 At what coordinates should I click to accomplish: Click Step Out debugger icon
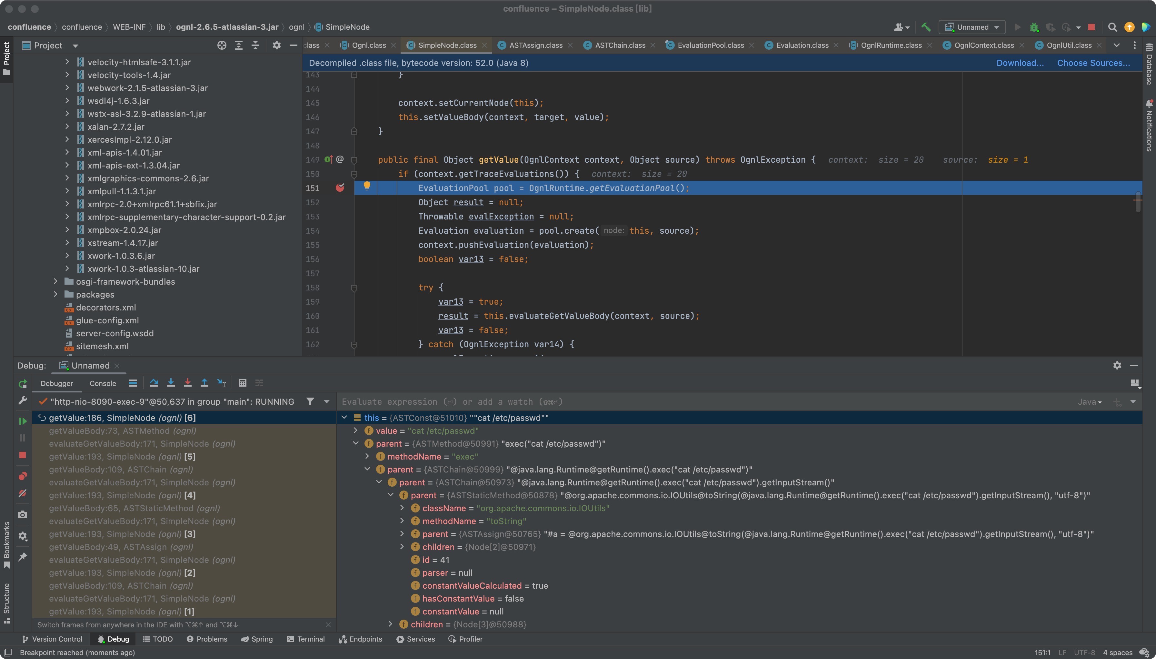click(x=204, y=383)
